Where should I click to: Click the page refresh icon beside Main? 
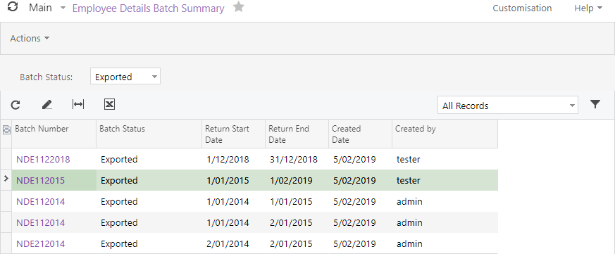pos(13,7)
